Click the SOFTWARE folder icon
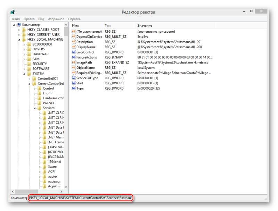Screen dimensions: 278x211 [29, 69]
